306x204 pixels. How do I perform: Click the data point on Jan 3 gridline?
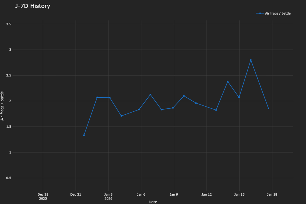110,98
